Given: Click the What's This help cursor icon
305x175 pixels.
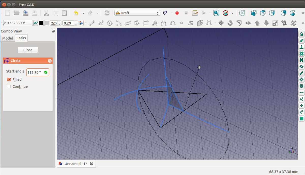Looking at the screenshot, I should 165,13.
